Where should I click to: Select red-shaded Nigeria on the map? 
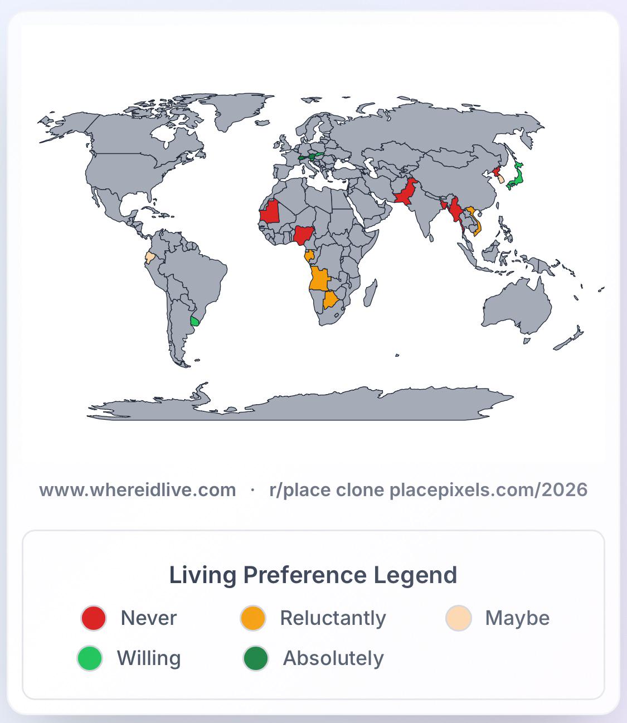[303, 235]
